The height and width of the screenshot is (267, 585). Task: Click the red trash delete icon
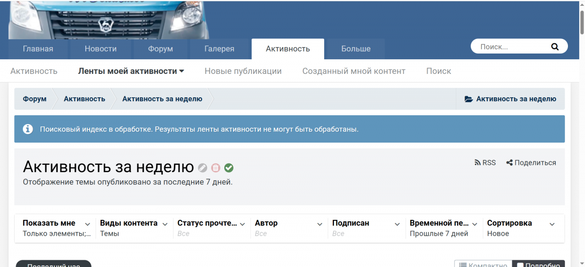pyautogui.click(x=215, y=168)
